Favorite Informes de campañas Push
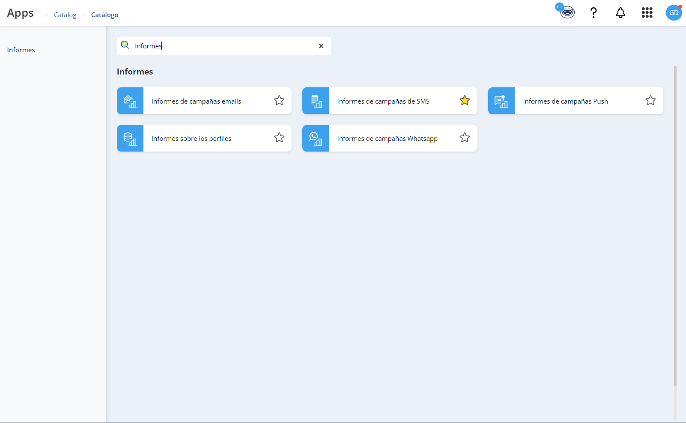The height and width of the screenshot is (423, 686). (x=650, y=101)
